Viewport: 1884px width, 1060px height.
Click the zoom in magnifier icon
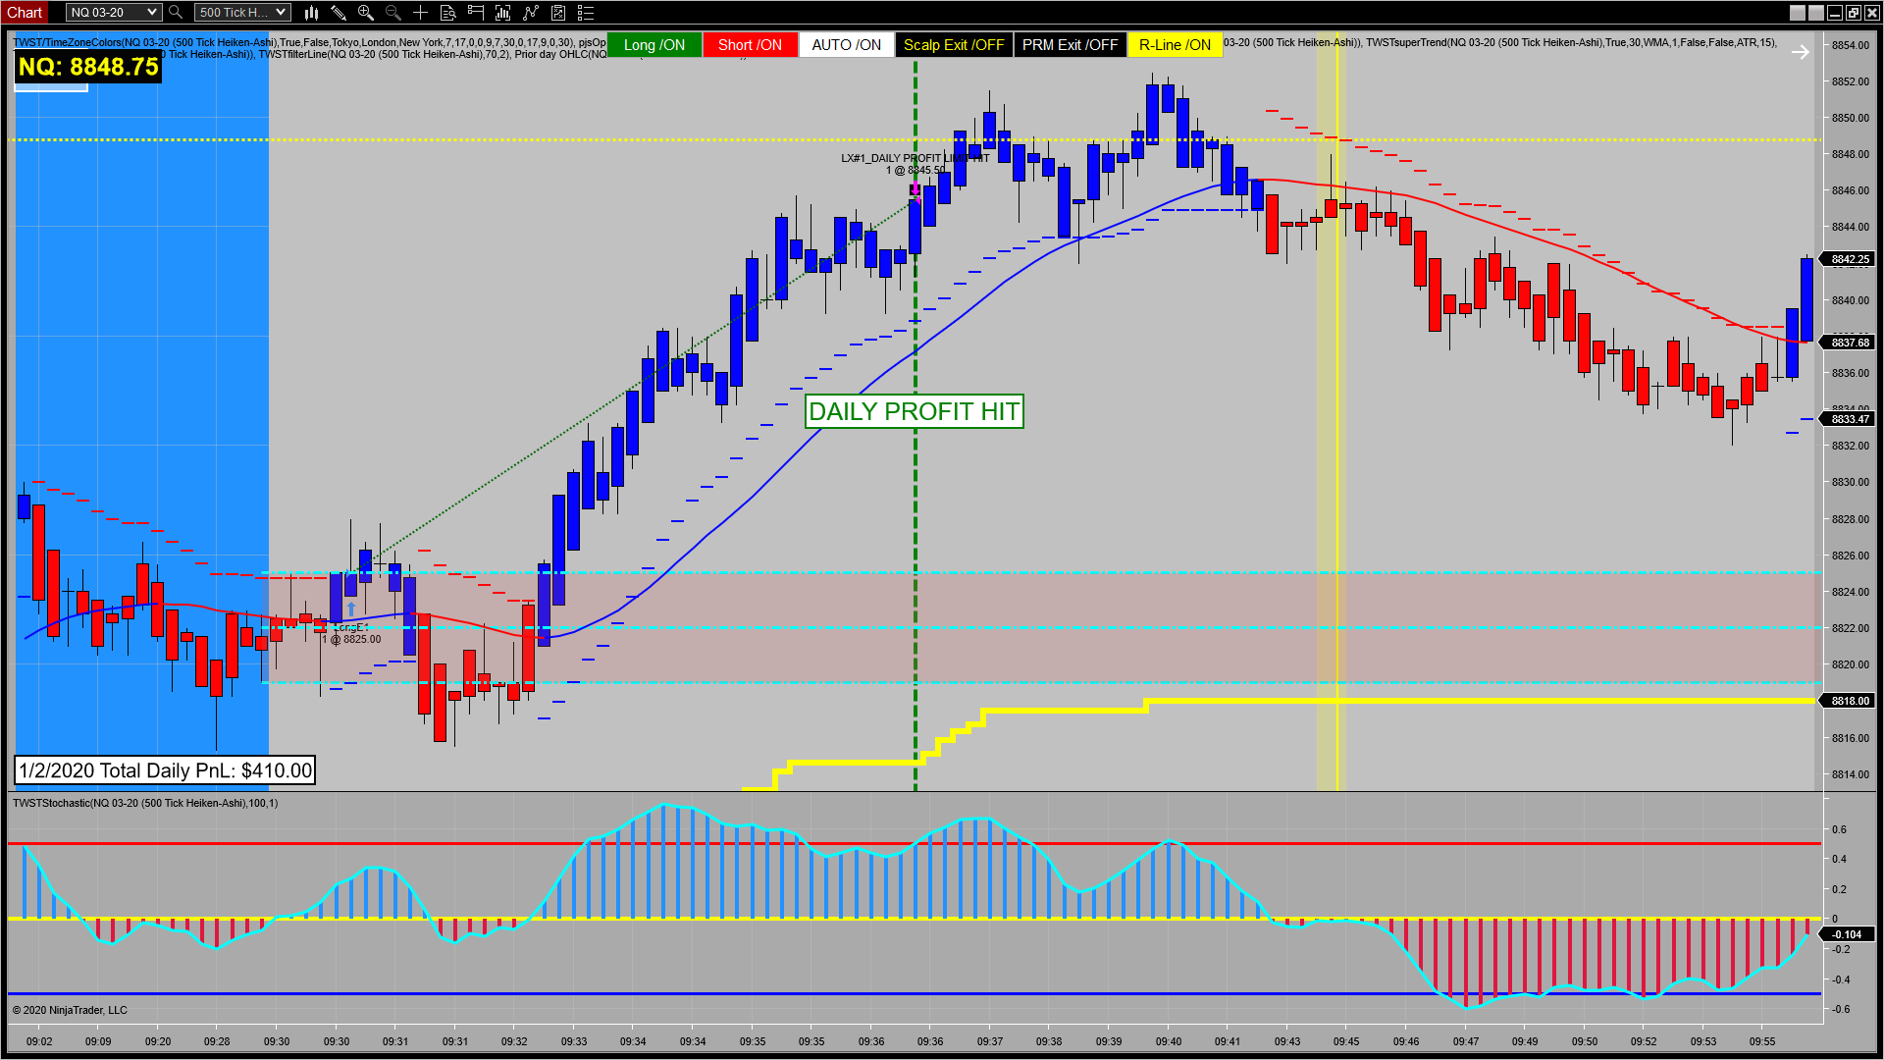(366, 13)
